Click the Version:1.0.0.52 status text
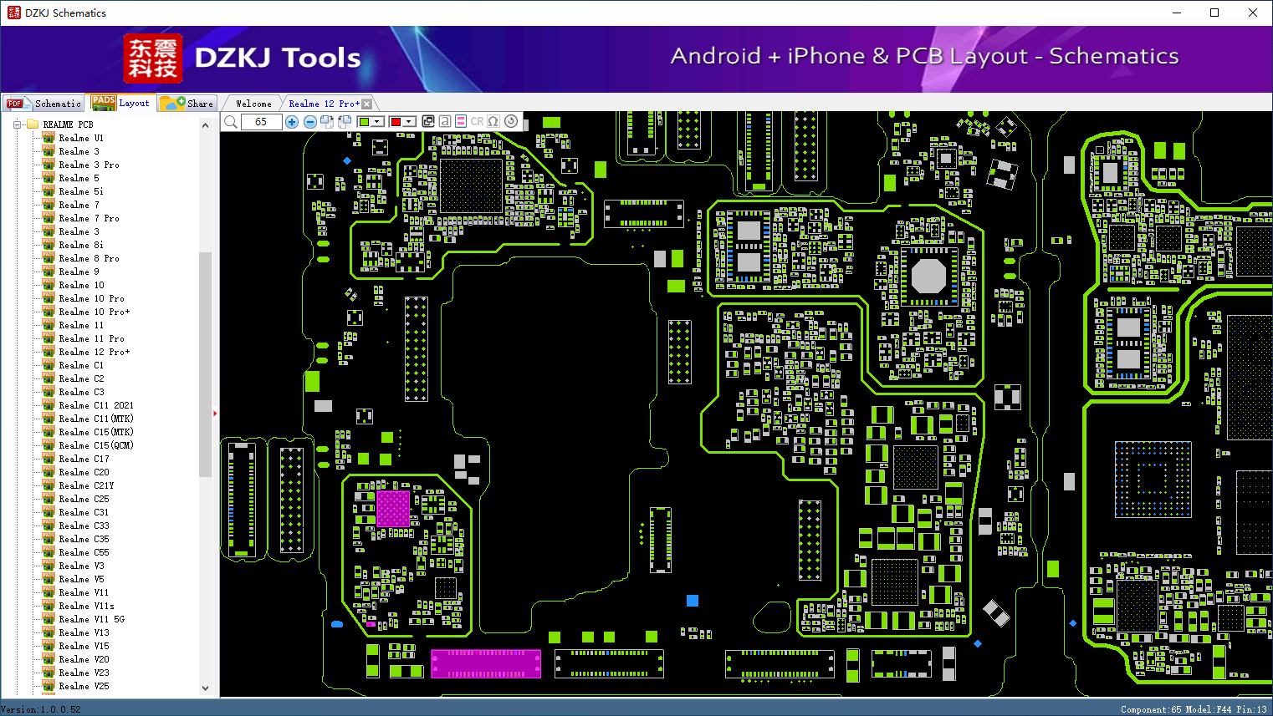The height and width of the screenshot is (716, 1273). click(x=41, y=709)
